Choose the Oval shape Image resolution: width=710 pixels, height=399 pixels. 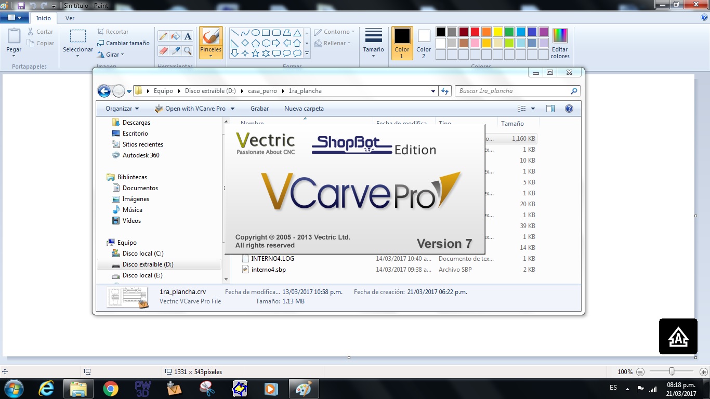click(x=255, y=33)
